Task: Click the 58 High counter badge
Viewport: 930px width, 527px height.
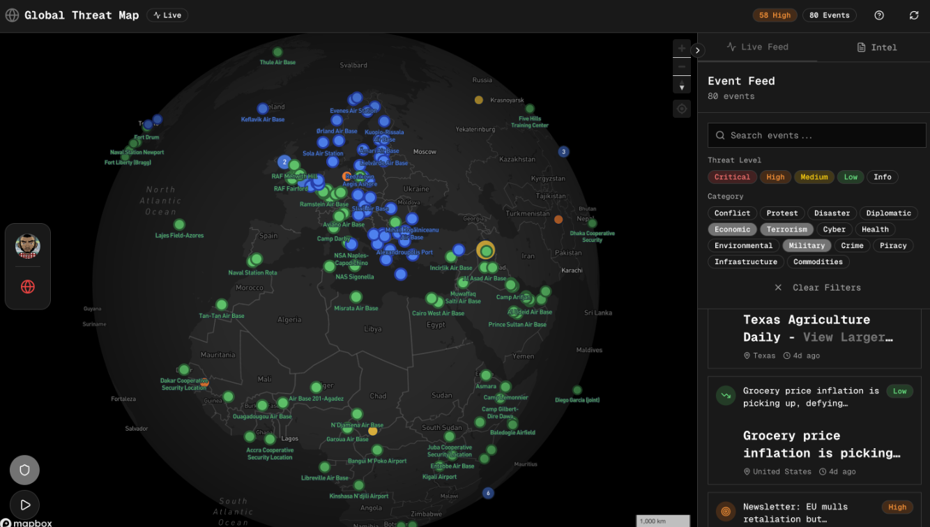Action: pos(775,15)
